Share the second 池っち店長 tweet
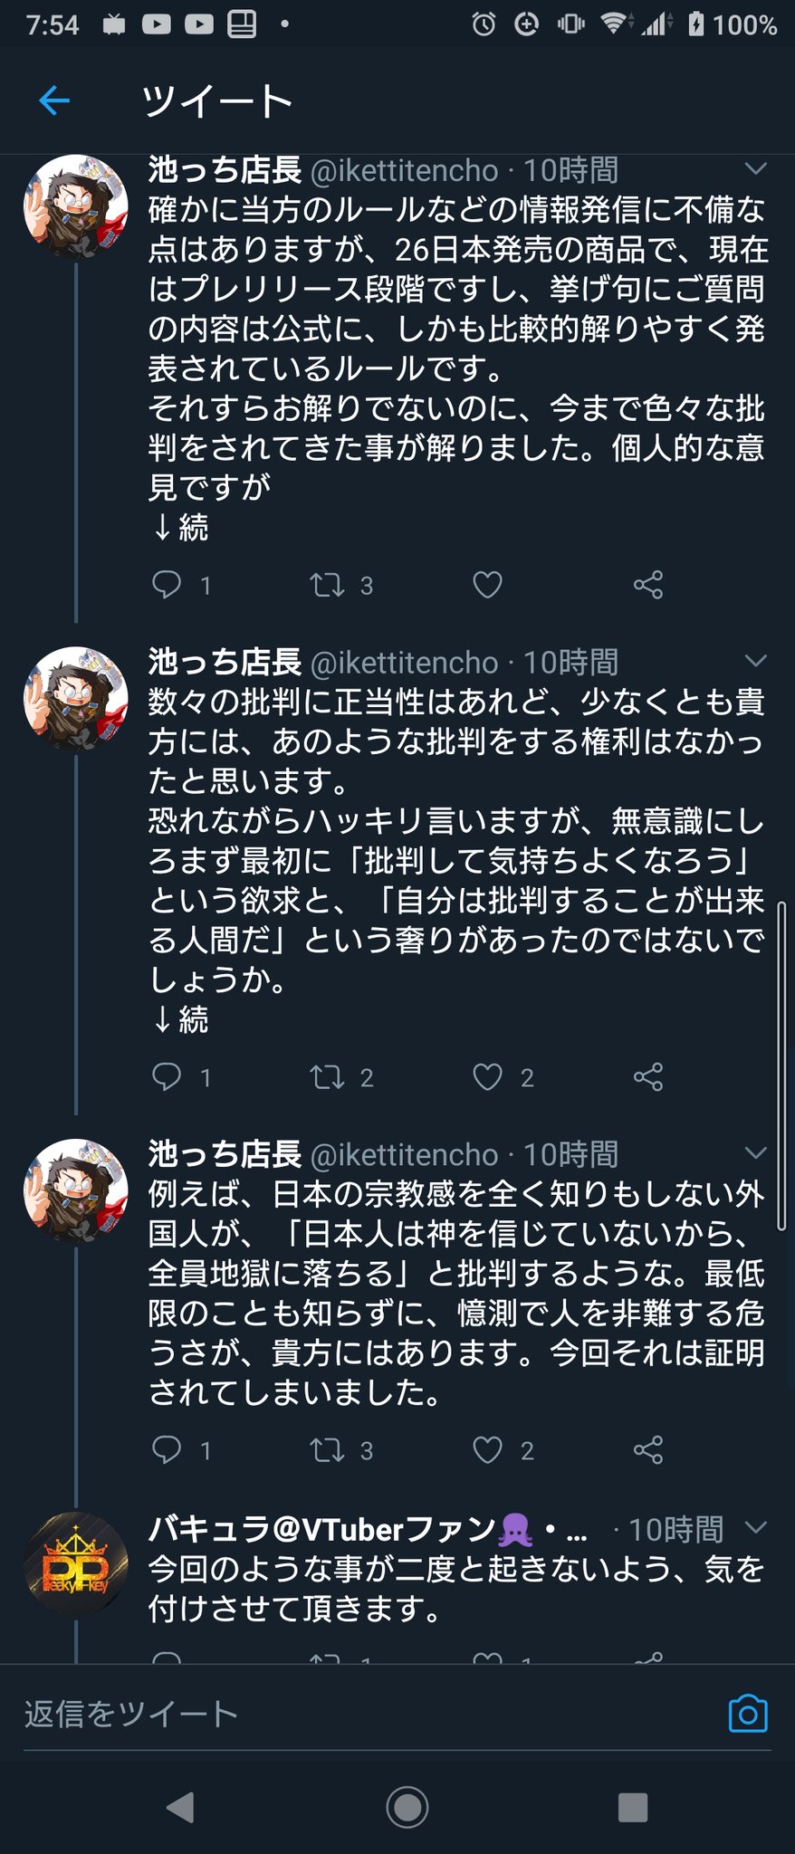This screenshot has height=1854, width=795. click(x=648, y=1076)
